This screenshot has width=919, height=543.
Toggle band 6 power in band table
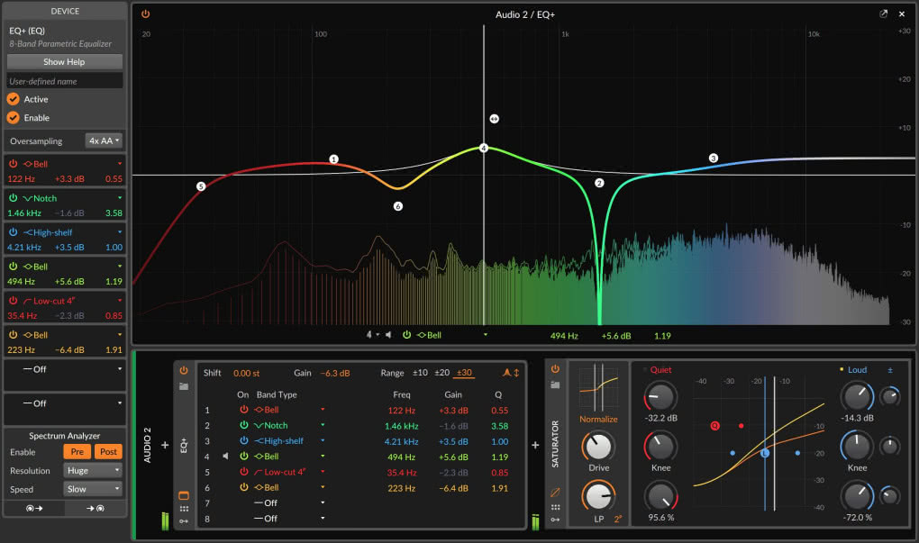(x=244, y=487)
